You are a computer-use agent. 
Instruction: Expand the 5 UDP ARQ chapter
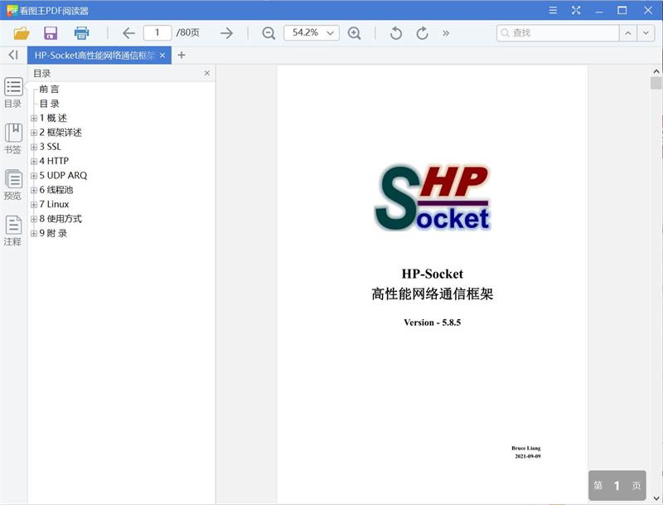point(34,176)
